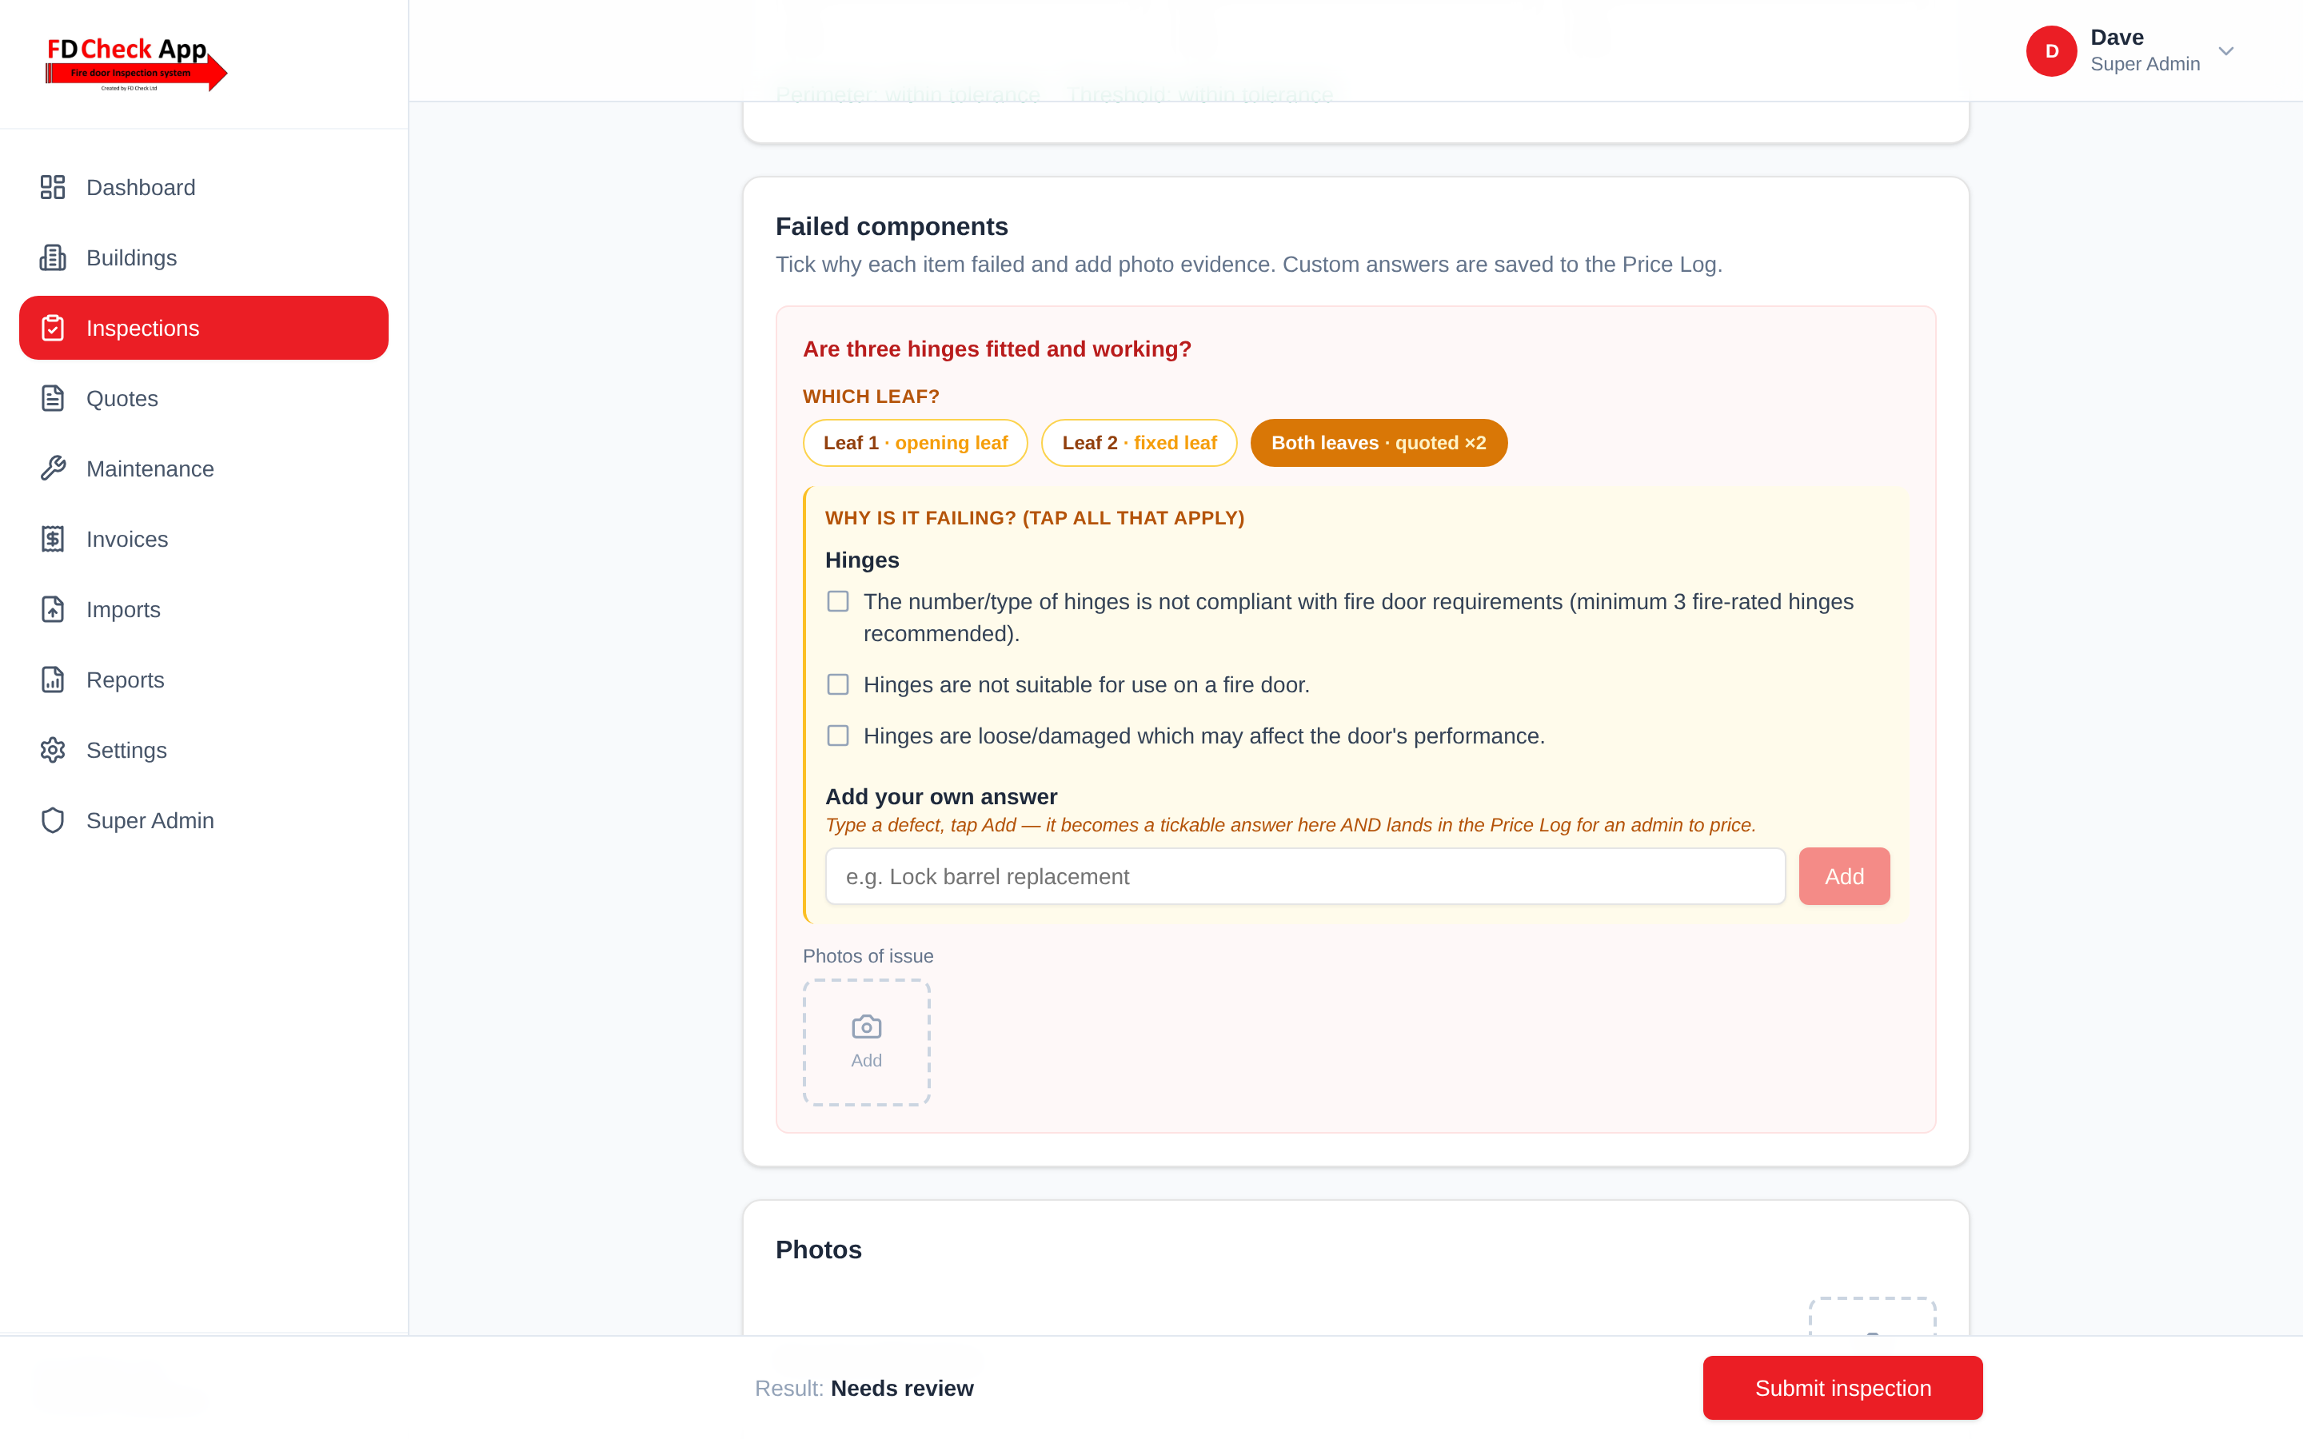2303x1439 pixels.
Task: Click the Invoices receipt icon
Action: click(x=52, y=540)
